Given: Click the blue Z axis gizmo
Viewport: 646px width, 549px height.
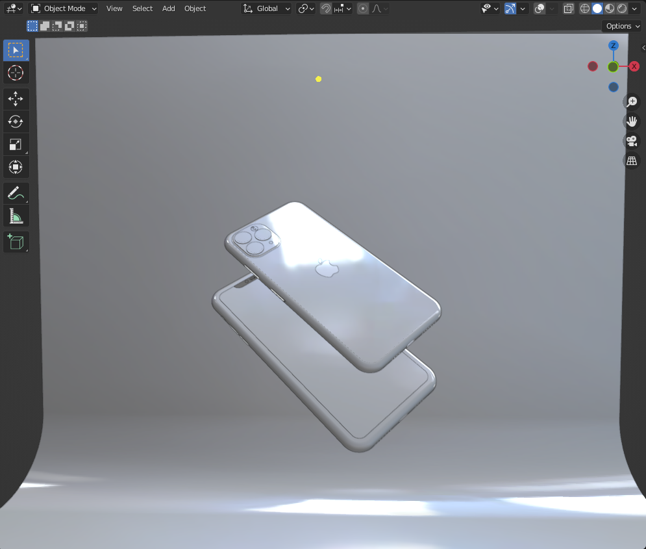Looking at the screenshot, I should coord(614,45).
